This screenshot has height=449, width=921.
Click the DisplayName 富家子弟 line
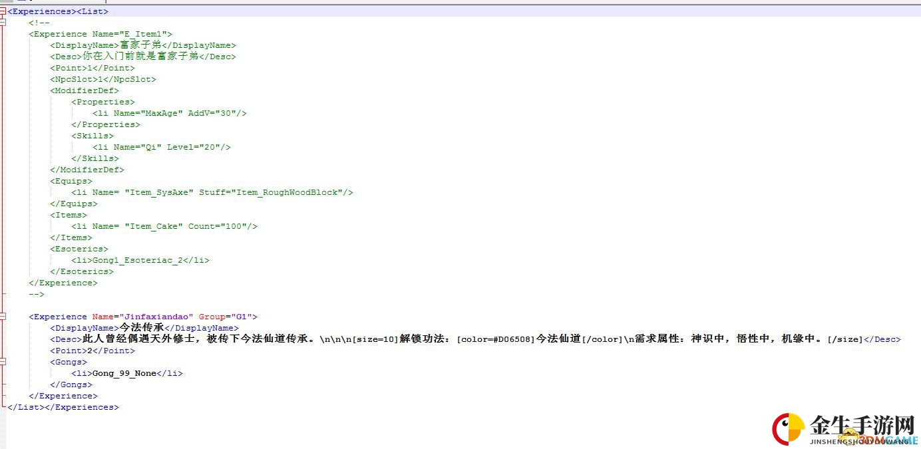coord(143,45)
